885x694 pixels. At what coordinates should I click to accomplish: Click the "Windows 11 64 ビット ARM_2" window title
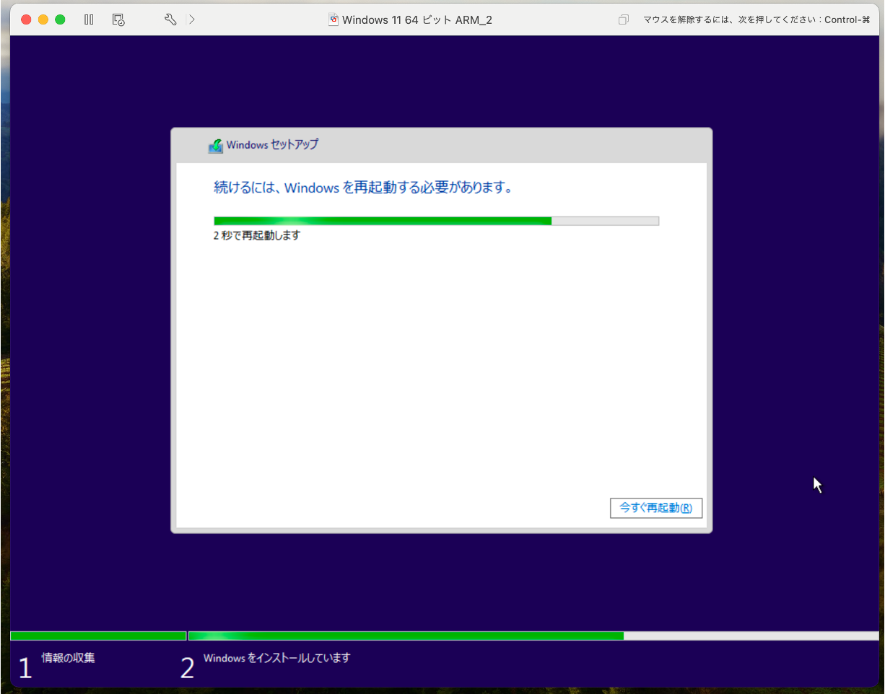[x=417, y=20]
